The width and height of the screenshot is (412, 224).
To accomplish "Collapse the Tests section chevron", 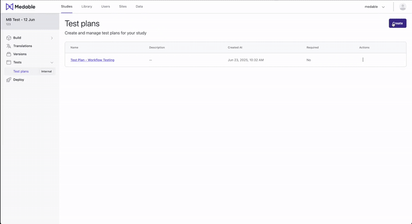I will point(52,62).
